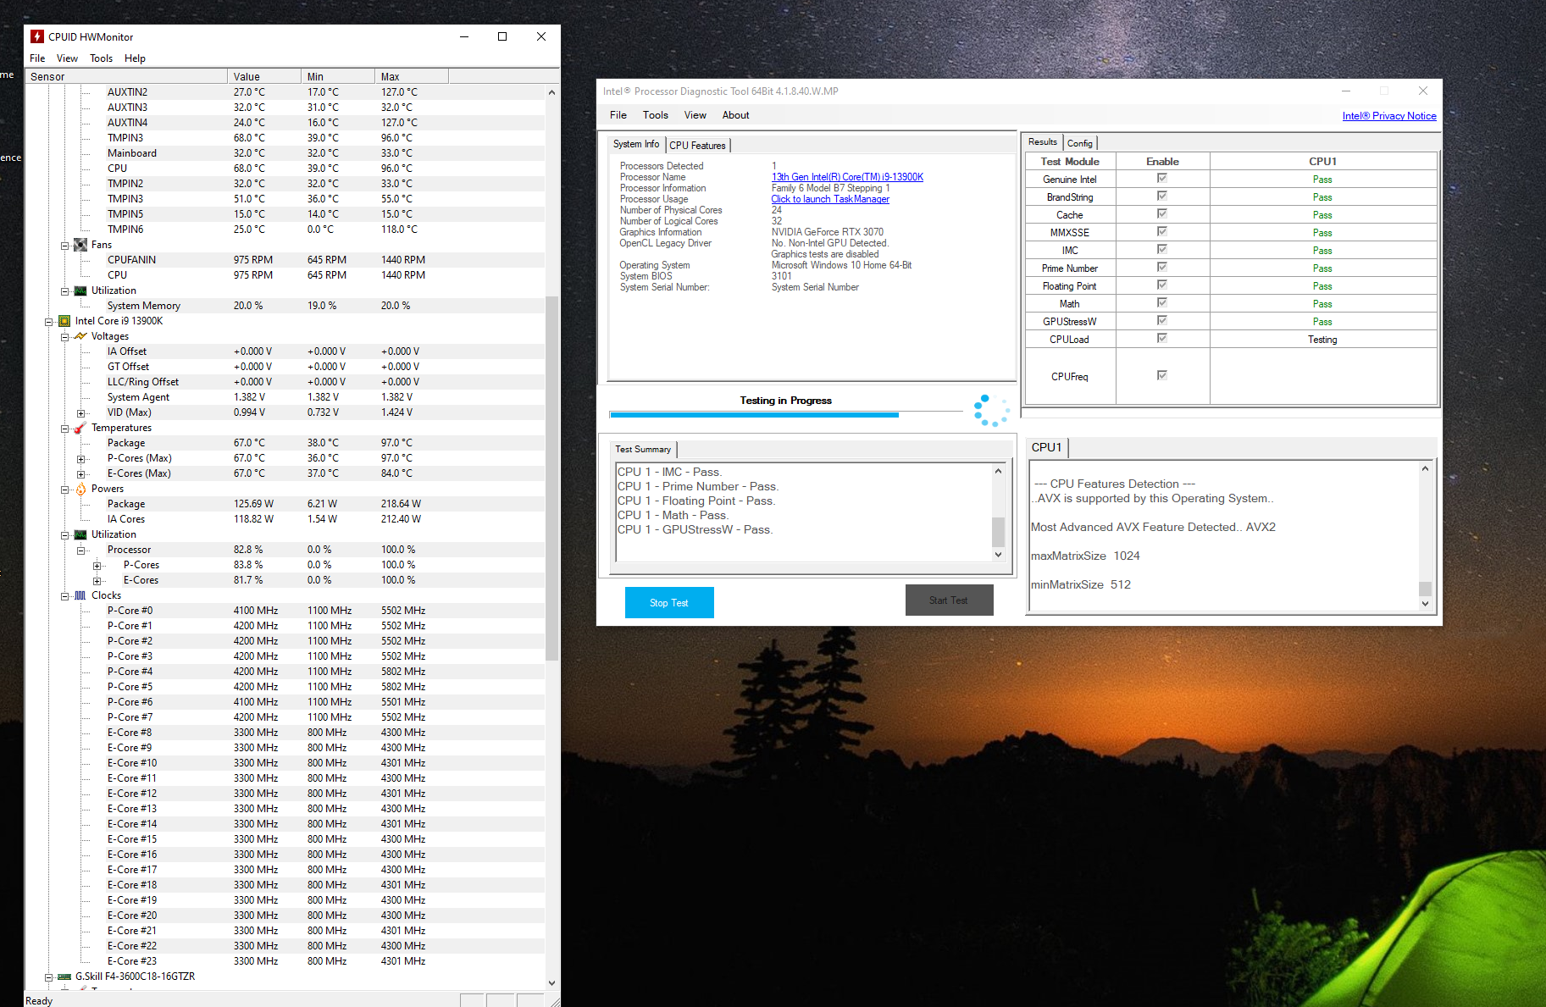Expand the E-Cores (Max) temperature entry

pyautogui.click(x=80, y=474)
